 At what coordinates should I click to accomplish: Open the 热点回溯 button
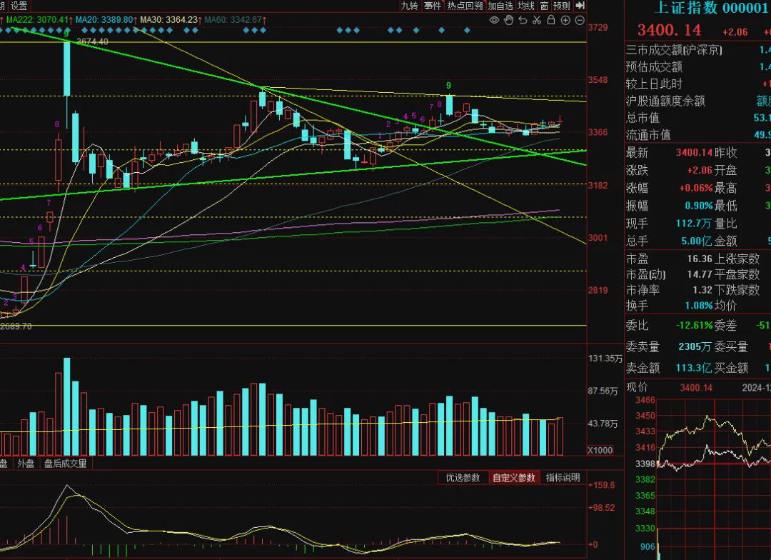(x=465, y=6)
